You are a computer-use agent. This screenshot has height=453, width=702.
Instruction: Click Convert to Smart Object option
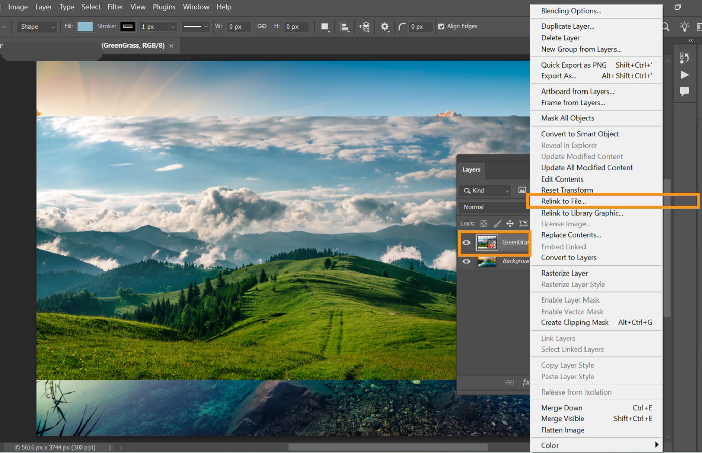pyautogui.click(x=580, y=133)
